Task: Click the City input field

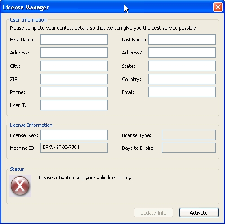Action: [x=74, y=66]
